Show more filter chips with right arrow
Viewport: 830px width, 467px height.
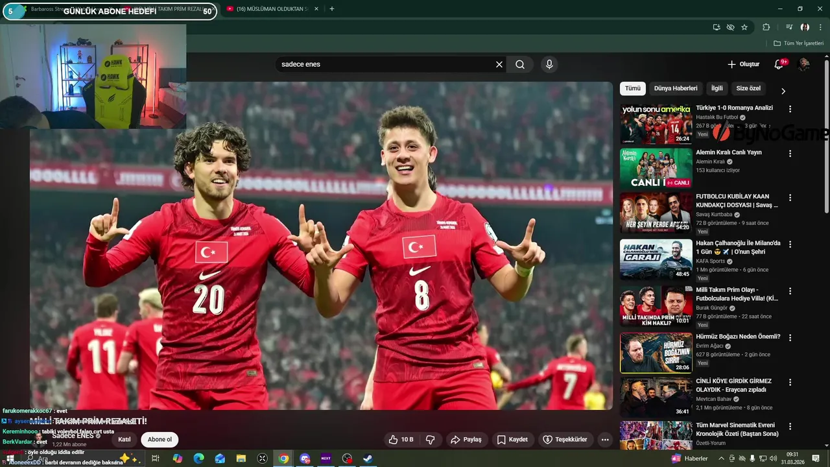783,91
